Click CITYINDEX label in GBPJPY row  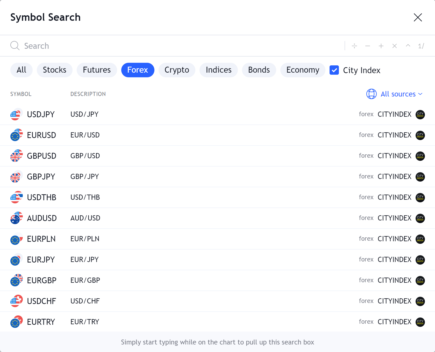tap(395, 177)
